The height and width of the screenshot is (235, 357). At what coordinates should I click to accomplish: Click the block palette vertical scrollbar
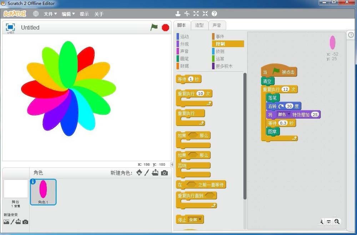245,136
